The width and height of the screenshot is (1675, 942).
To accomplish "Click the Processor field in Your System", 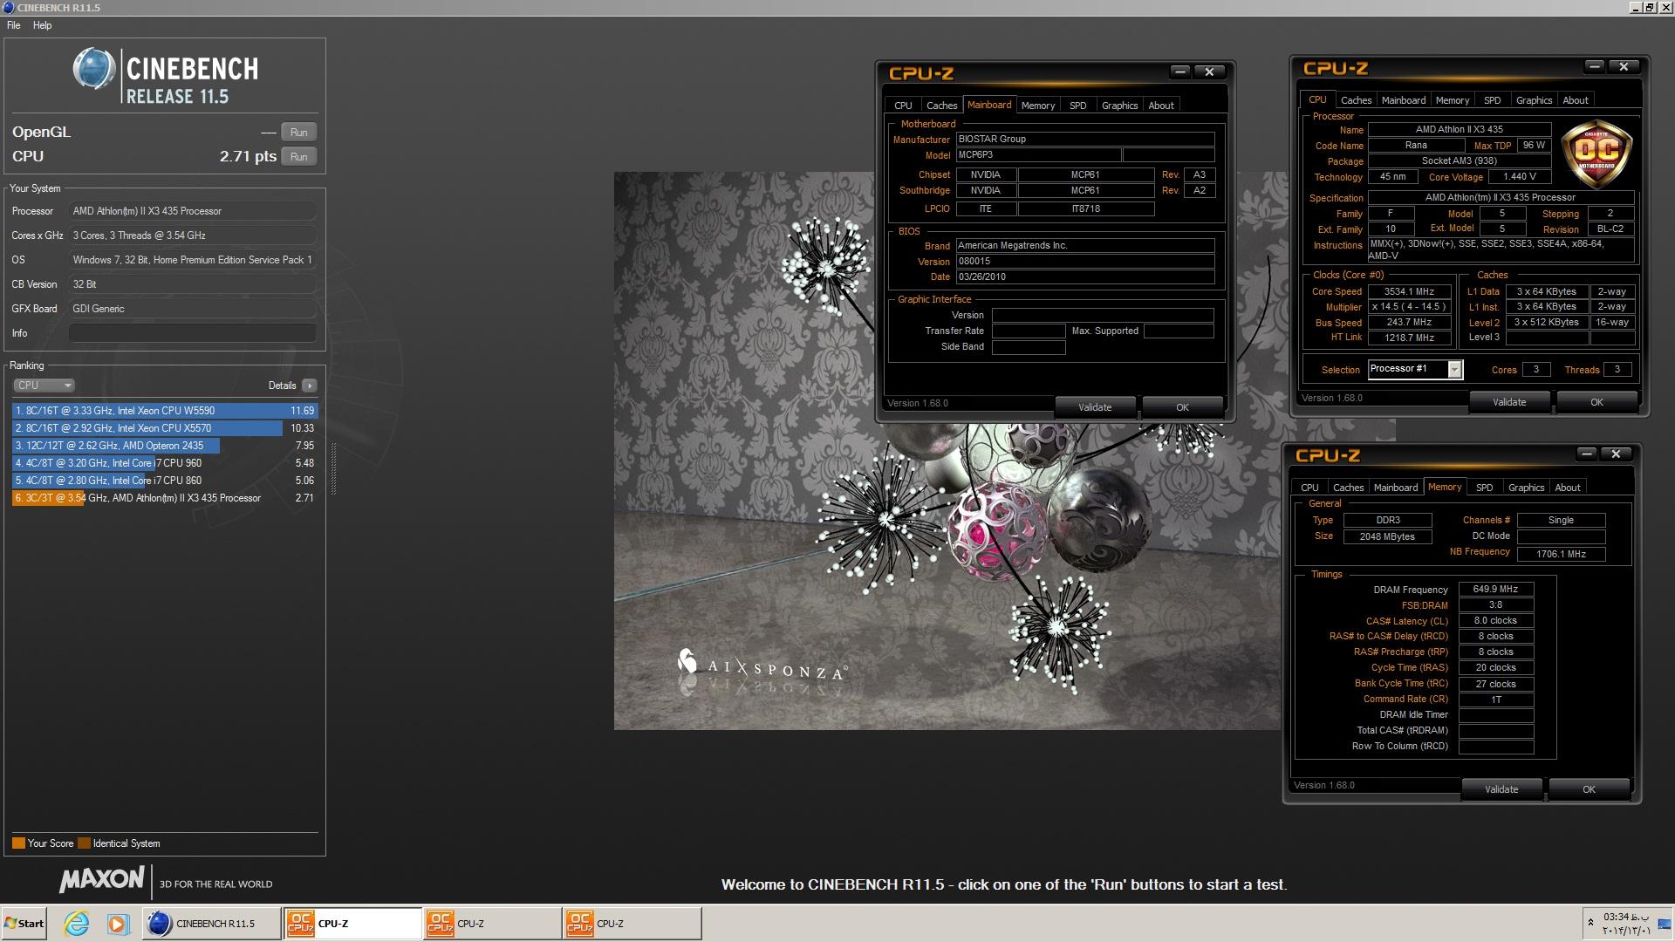I will [192, 211].
